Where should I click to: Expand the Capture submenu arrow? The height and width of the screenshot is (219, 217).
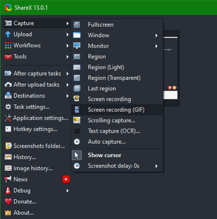pyautogui.click(x=68, y=24)
